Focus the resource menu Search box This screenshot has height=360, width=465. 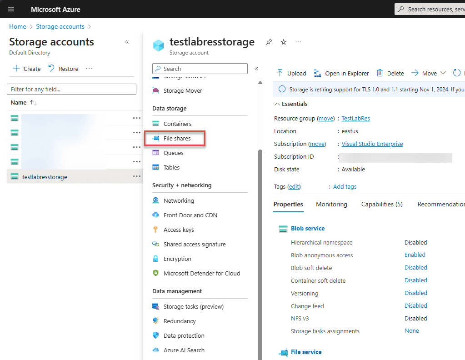200,69
